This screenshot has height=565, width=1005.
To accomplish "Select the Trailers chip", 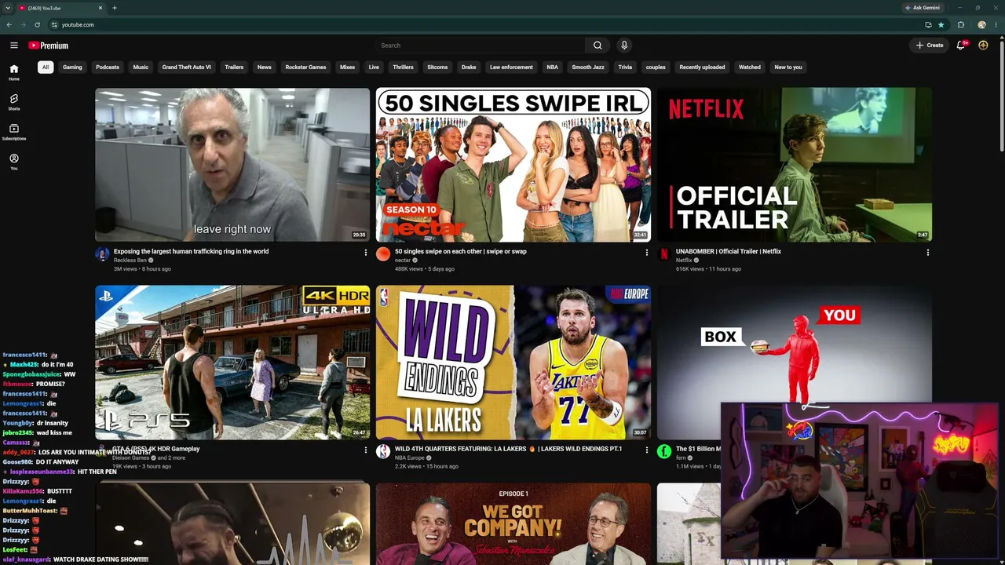I will pos(234,67).
